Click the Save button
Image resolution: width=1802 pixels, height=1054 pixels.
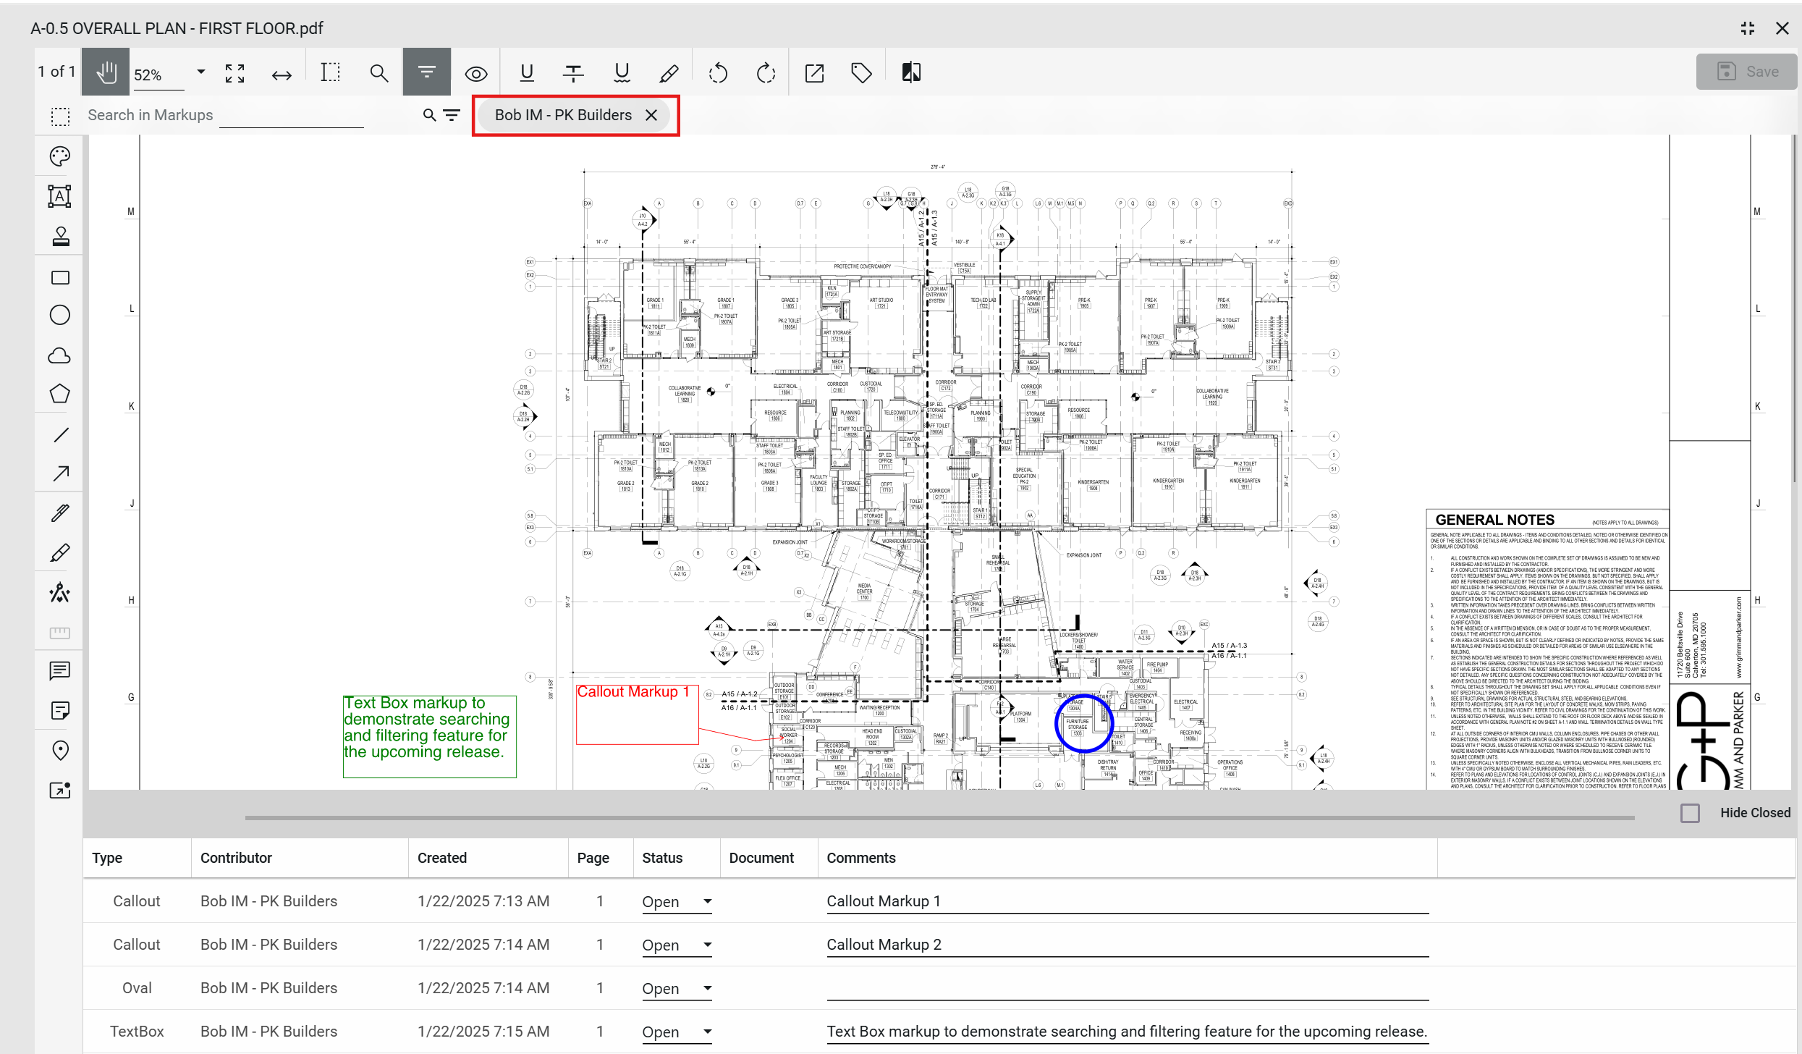tap(1746, 72)
